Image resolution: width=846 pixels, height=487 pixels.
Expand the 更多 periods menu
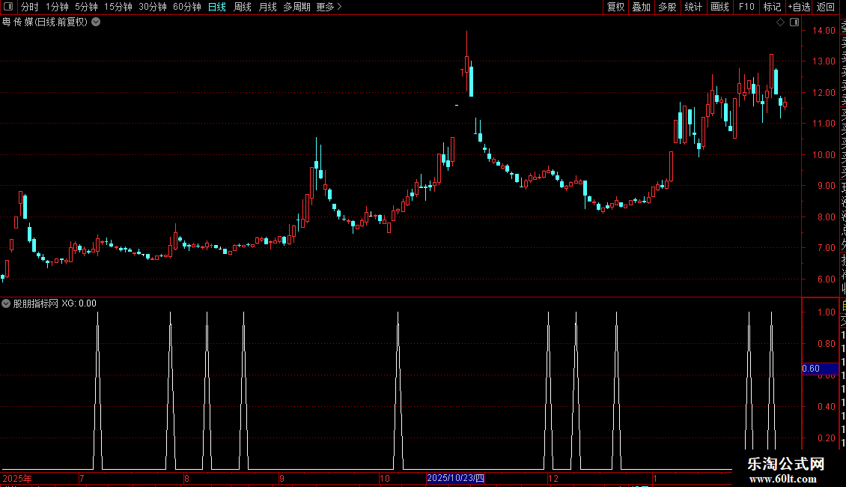click(329, 7)
